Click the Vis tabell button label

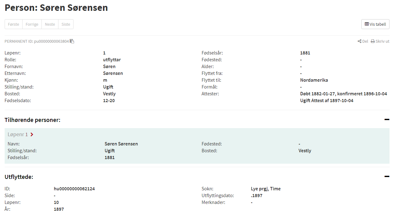378,24
